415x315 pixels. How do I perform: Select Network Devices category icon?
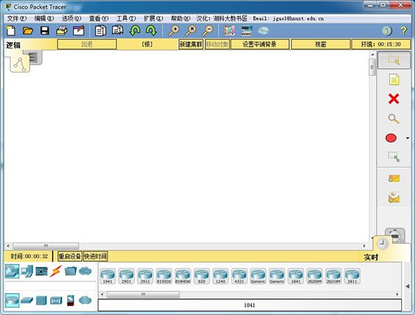(12, 271)
